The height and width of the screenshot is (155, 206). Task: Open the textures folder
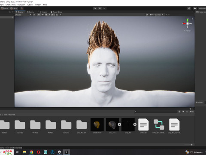[x=66, y=126]
